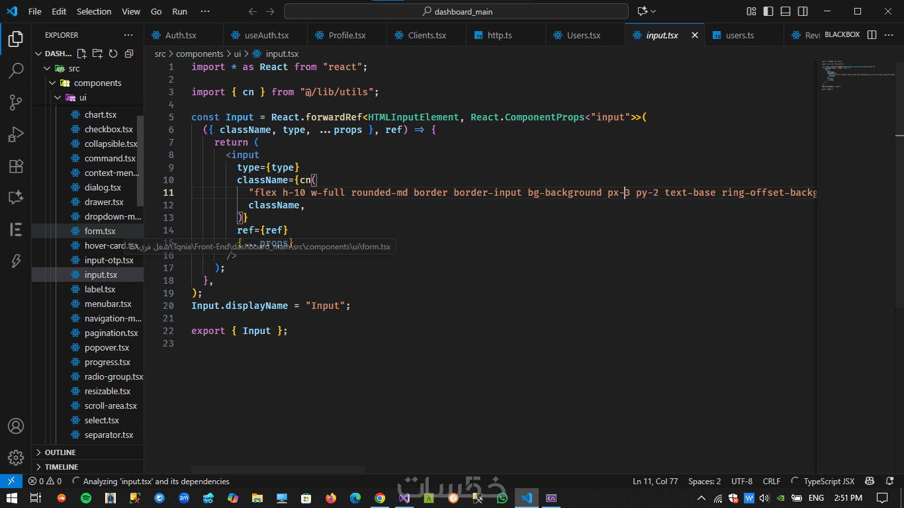The image size is (904, 508).
Task: Collapse all folders in Explorer
Action: (129, 54)
